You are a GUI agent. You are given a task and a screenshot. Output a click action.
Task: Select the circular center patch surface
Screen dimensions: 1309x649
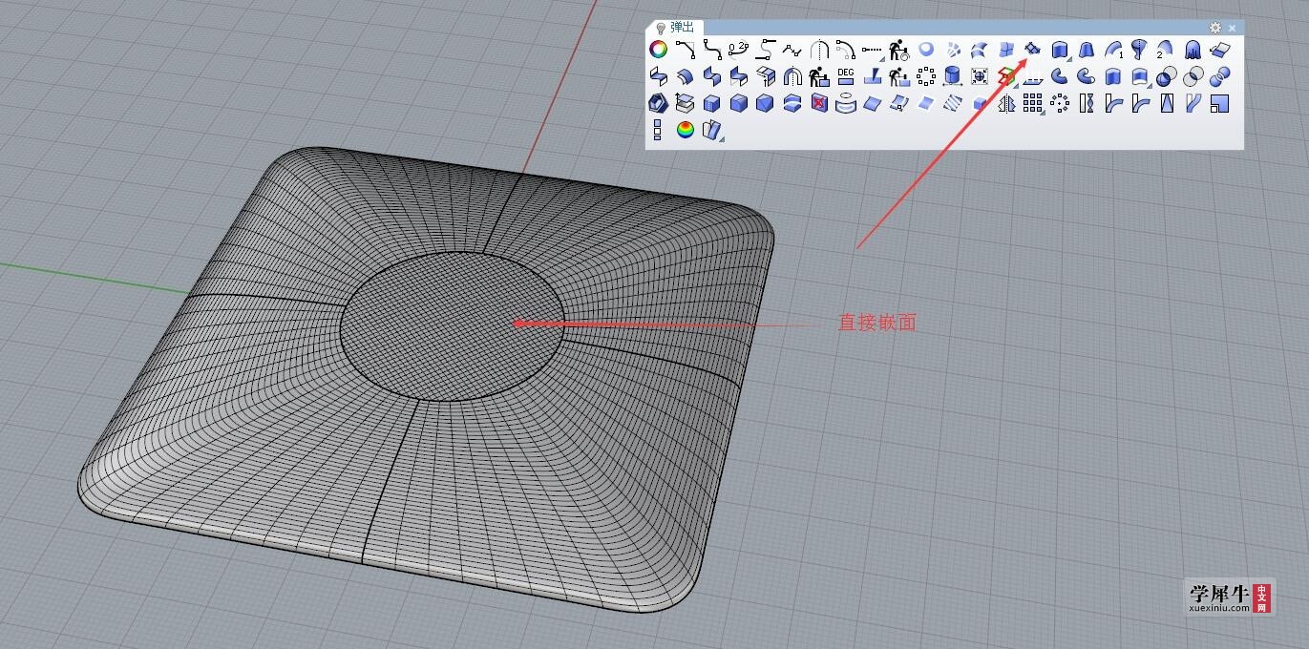[452, 325]
